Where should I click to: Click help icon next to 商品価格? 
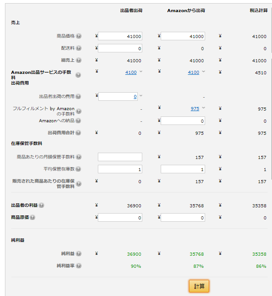[79, 36]
